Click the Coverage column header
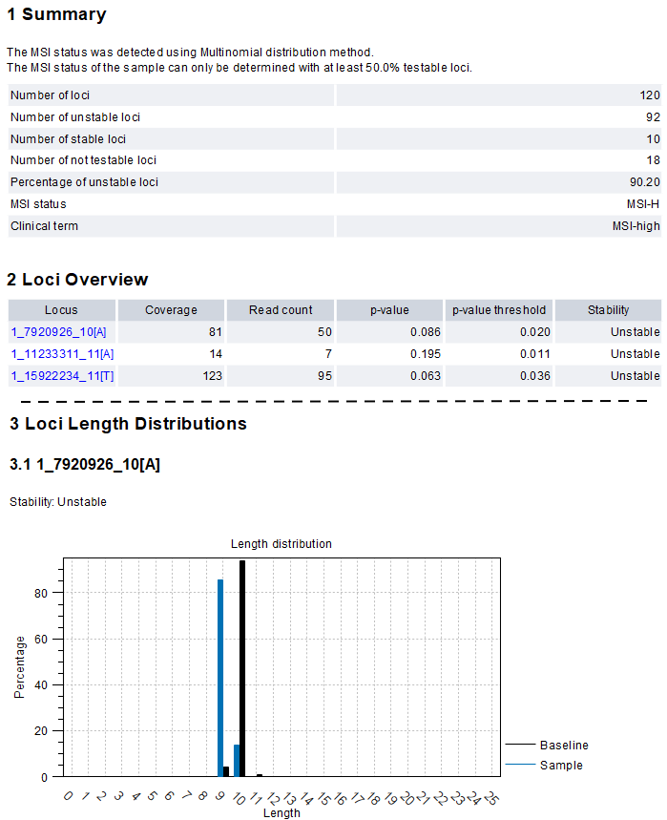Screen dimensions: 667x820 [171, 310]
